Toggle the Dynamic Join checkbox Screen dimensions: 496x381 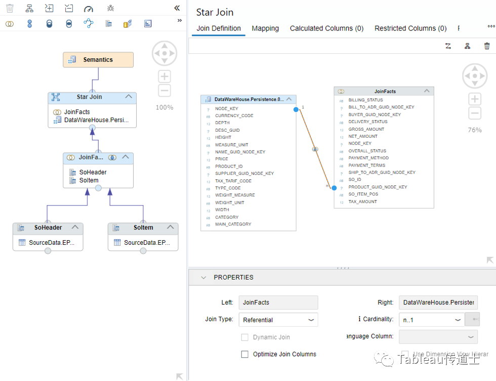click(245, 337)
